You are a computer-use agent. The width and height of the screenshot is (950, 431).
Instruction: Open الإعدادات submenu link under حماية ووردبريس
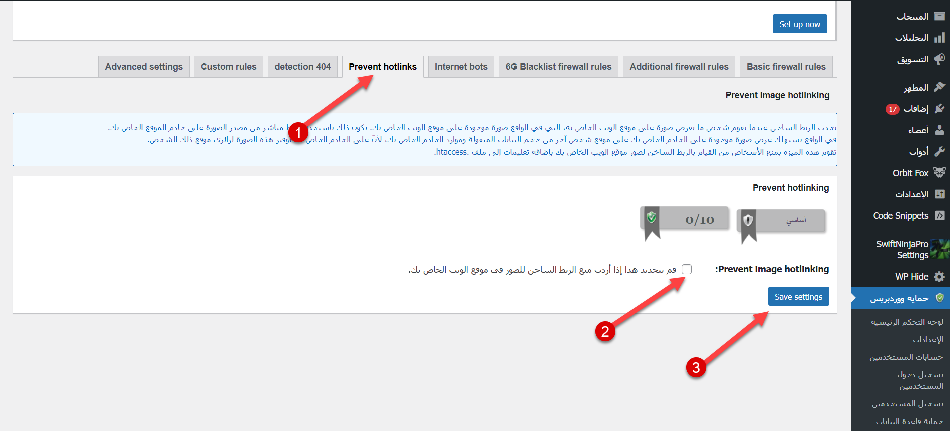[928, 339]
